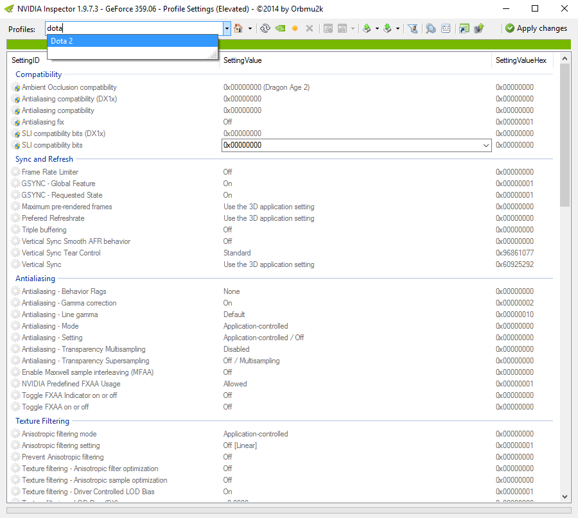Click inside the Profiles search text field
Screen dimensions: 578x518
click(x=134, y=28)
